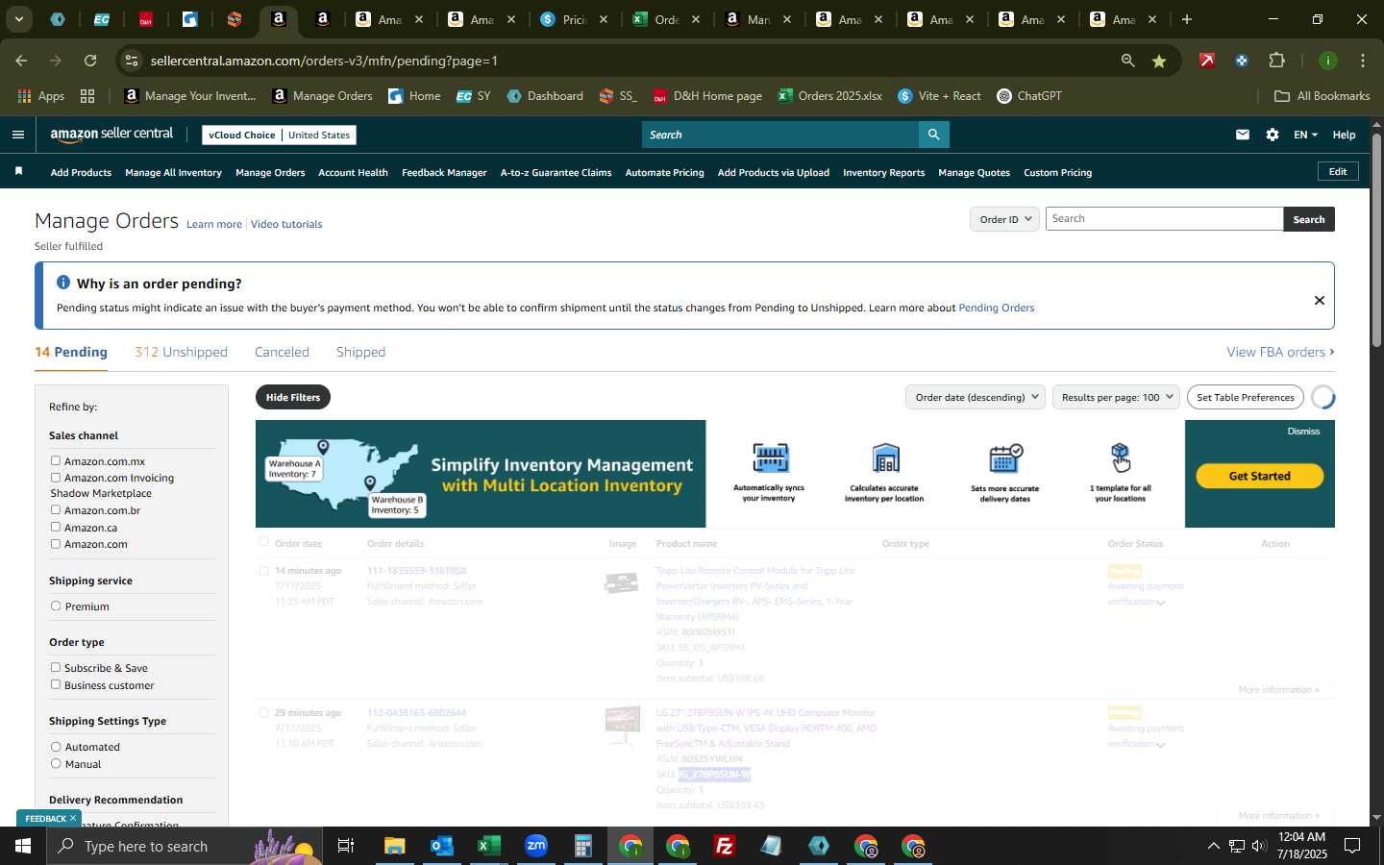This screenshot has width=1384, height=865.
Task: Select Manual shipping settings type
Action: point(56,764)
